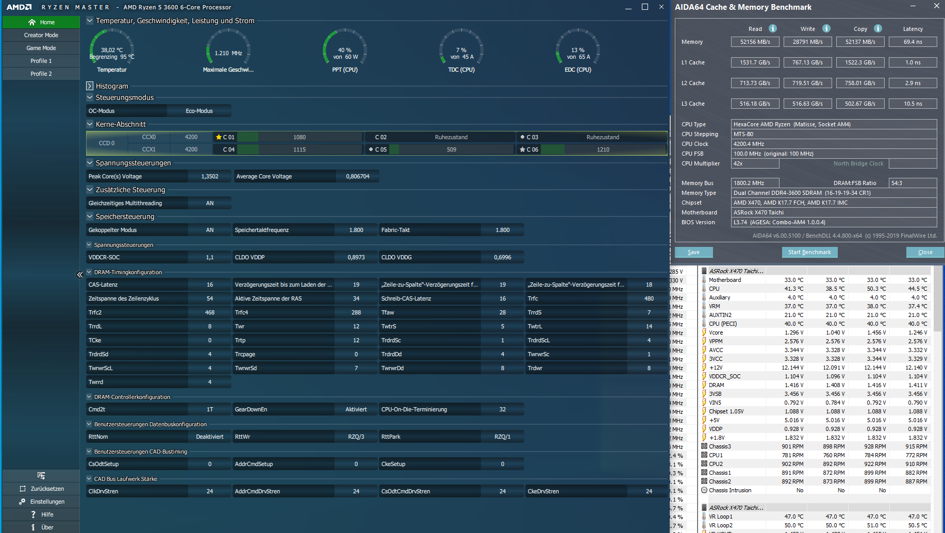The width and height of the screenshot is (945, 533).
Task: Click the gold star icon on core C 01
Action: (219, 137)
